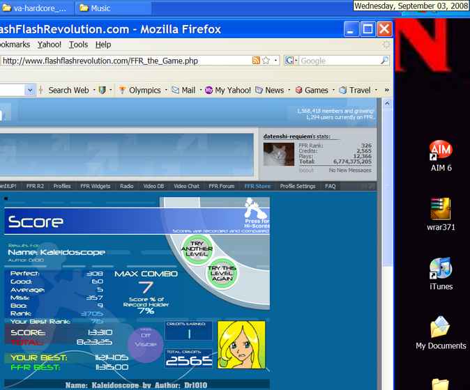Open the Radio tab

point(127,186)
